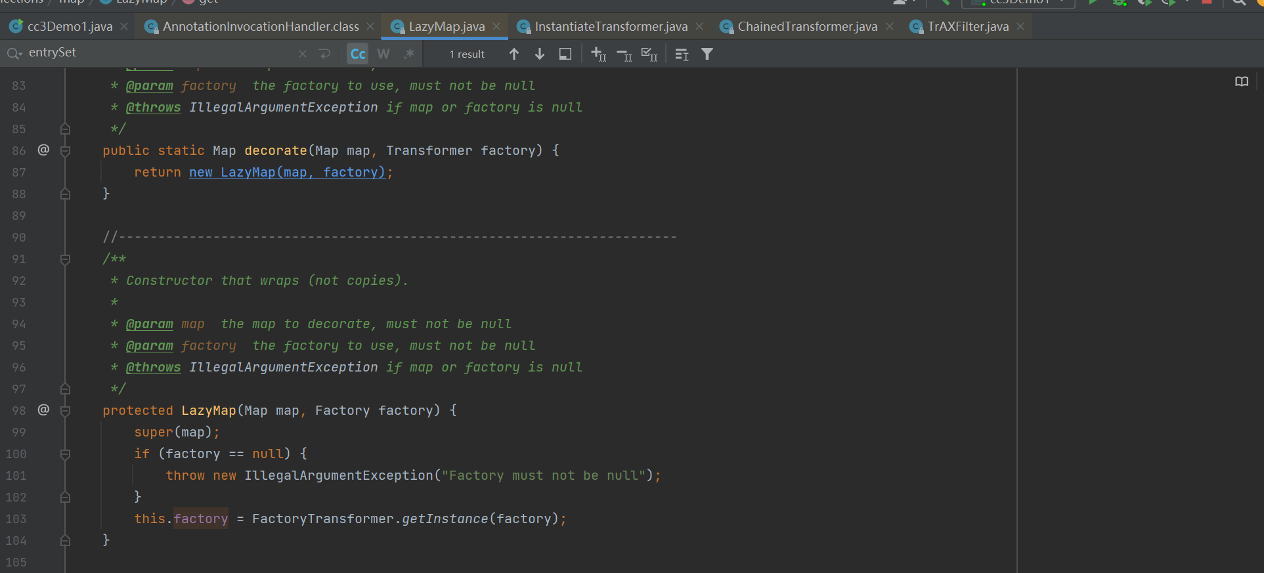The image size is (1264, 573).
Task: Click the @ gutter icon on line 98
Action: 43,410
